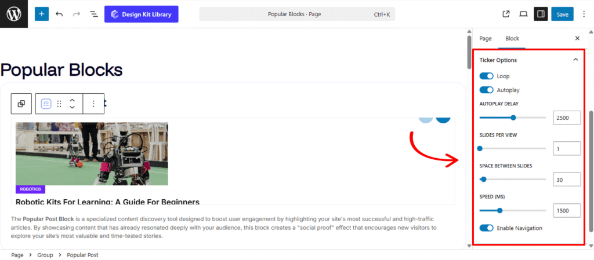Collapse the Ticker Options panel
594x260 pixels.
coord(575,60)
